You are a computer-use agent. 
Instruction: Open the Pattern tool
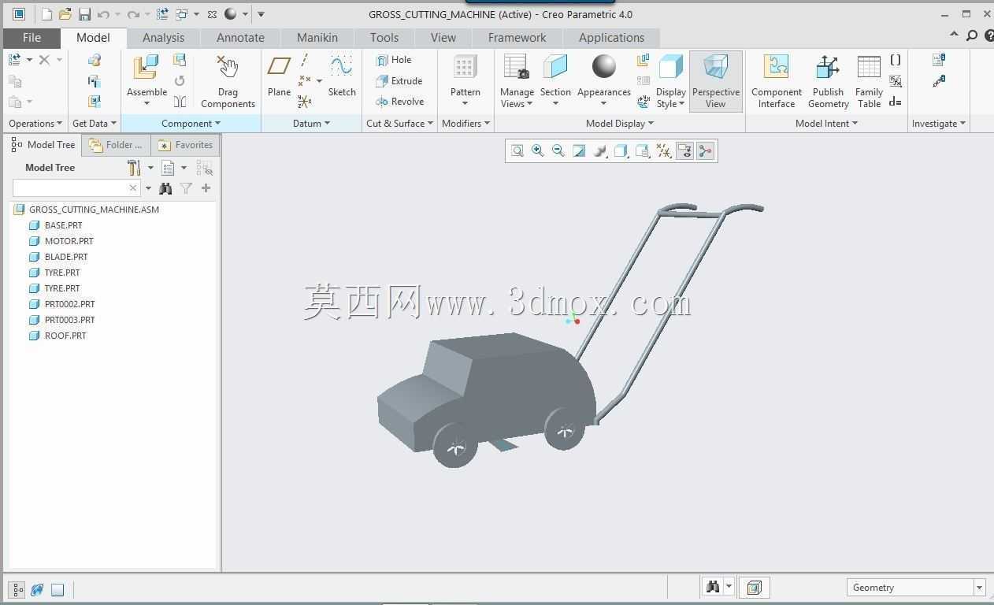[465, 80]
